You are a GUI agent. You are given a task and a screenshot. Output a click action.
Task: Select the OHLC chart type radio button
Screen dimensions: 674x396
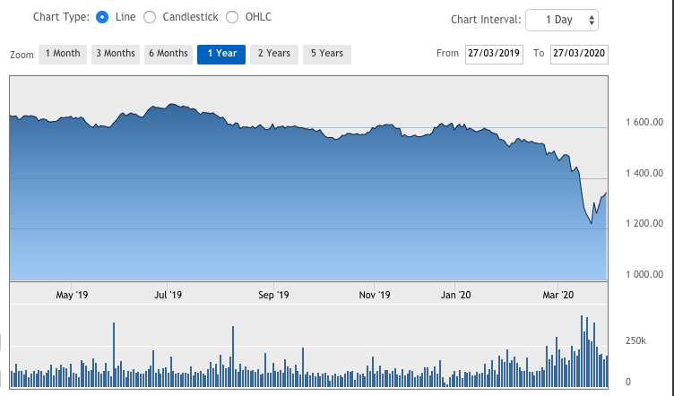(232, 17)
